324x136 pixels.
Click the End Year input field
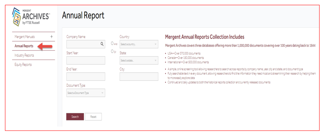pos(86,76)
